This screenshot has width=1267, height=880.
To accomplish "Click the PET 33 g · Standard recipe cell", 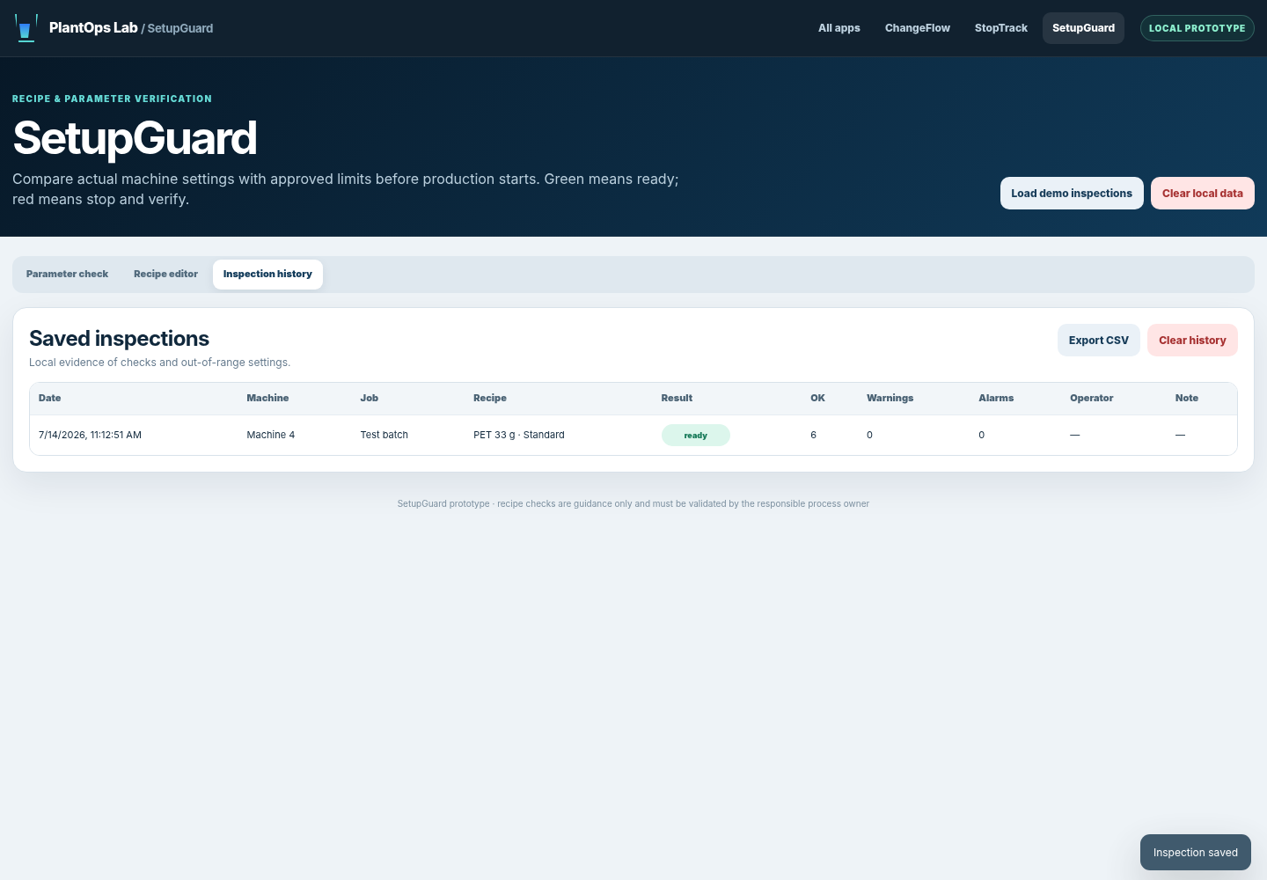I will [x=519, y=436].
